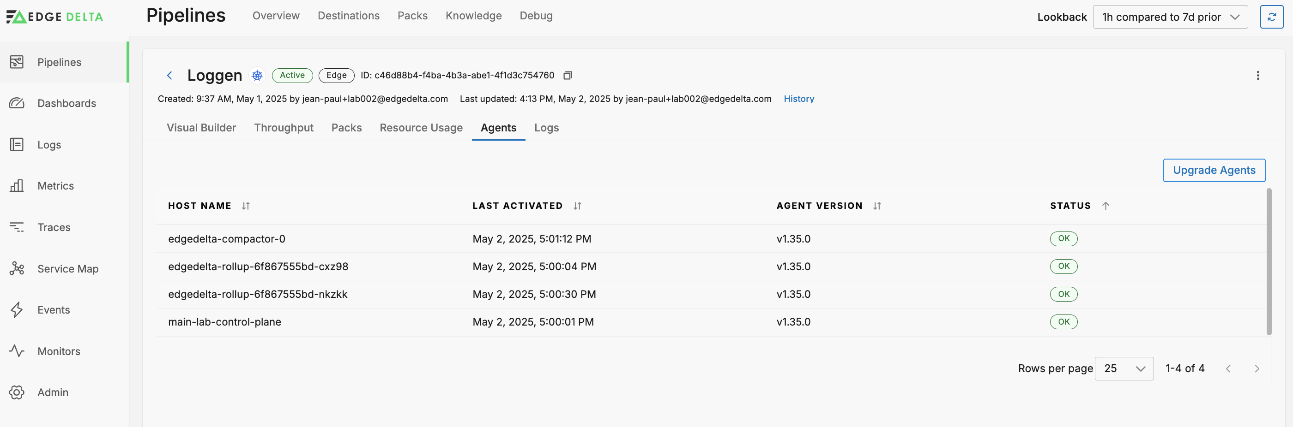Click host edgedelta-rollup-6f867555bd-cxz98
Screen dimensions: 1293x427
[x=258, y=267]
